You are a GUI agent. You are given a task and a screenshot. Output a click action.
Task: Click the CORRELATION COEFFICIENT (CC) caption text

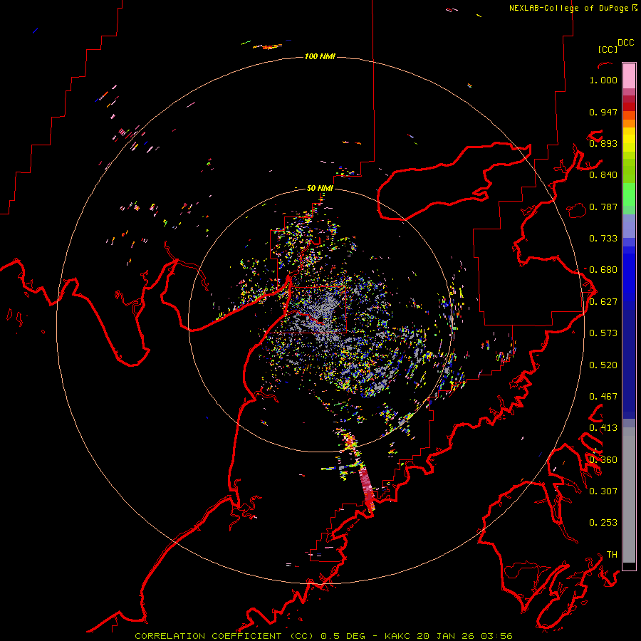tap(224, 636)
